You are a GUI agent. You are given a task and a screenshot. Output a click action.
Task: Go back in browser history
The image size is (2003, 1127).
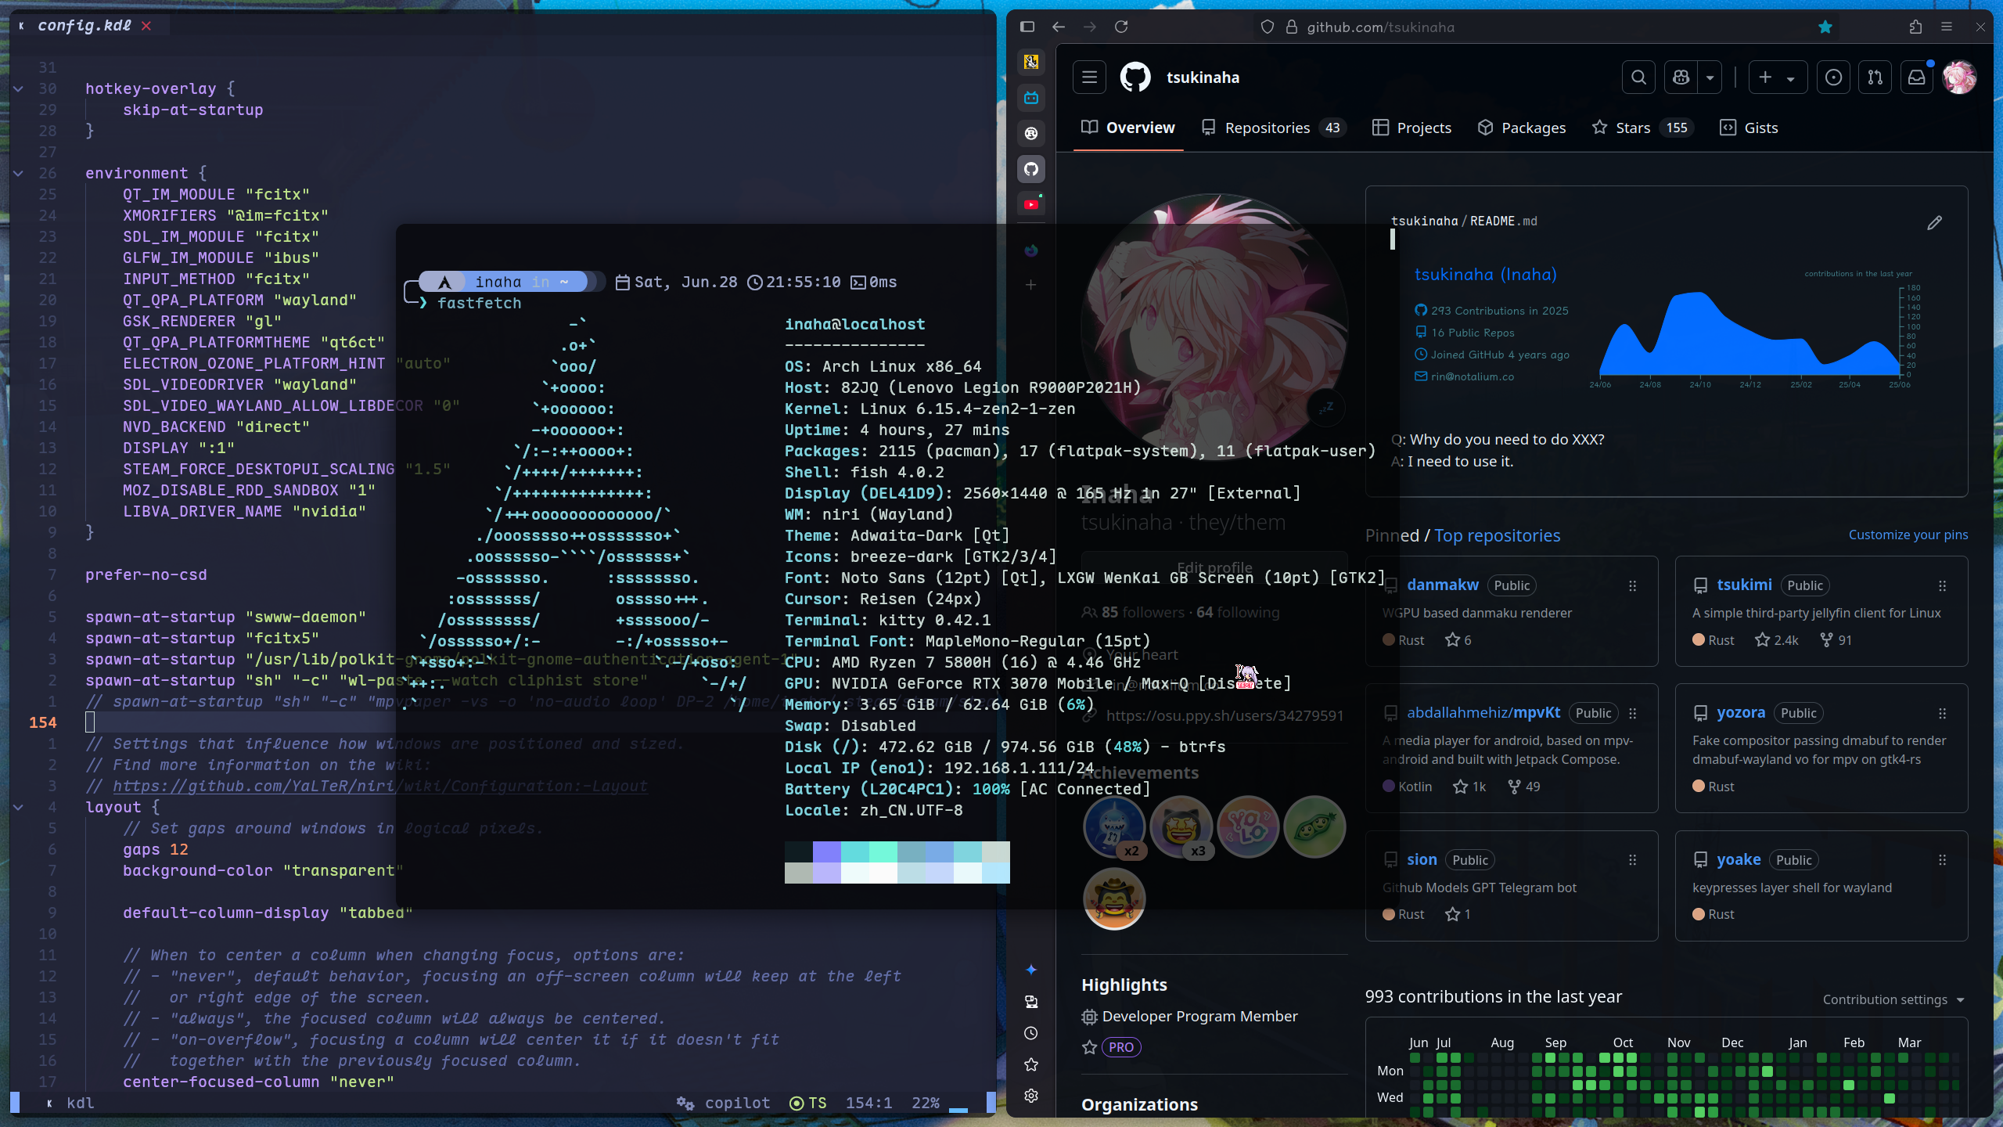click(1059, 27)
